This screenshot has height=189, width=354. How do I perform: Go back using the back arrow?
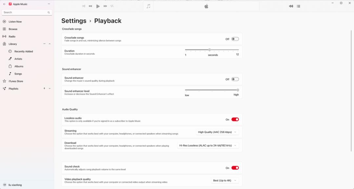[x=4, y=4]
